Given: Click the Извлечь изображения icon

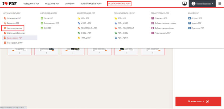Looking at the screenshot, I should click(x=5, y=33).
